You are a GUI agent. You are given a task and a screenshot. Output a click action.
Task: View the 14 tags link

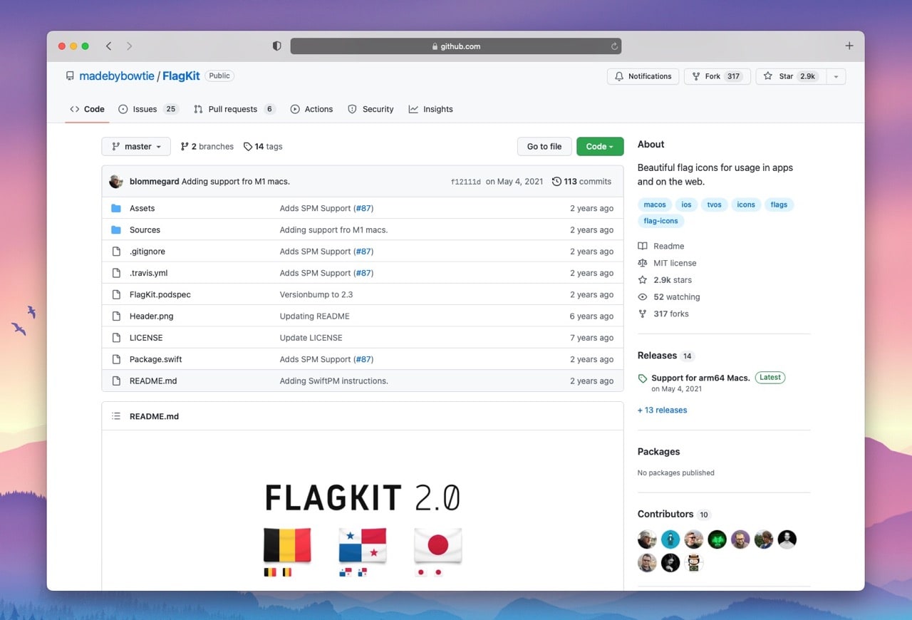(x=263, y=146)
